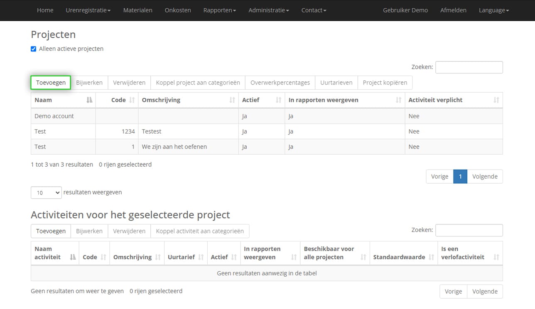Open the Overwerkpercentages settings
The image size is (535, 309).
coord(280,83)
